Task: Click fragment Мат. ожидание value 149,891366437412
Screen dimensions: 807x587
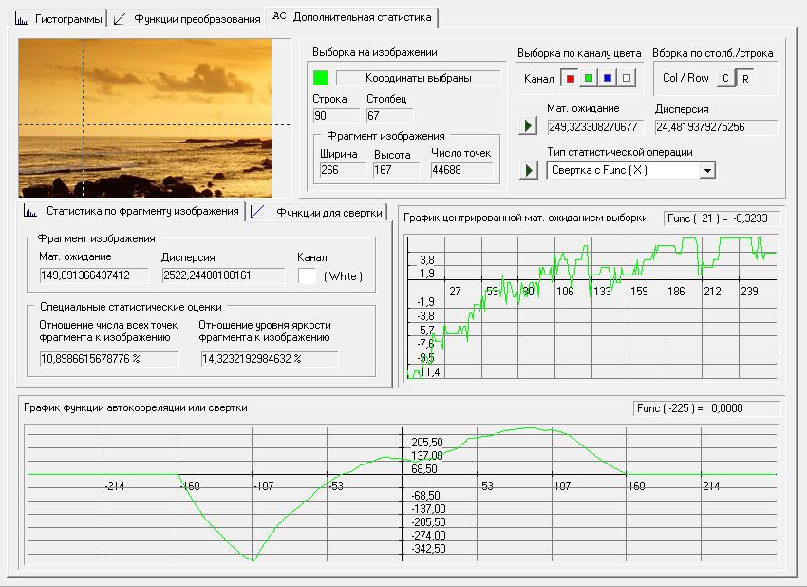Action: pos(94,275)
